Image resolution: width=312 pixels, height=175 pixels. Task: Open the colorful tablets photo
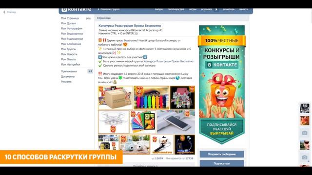point(143,122)
